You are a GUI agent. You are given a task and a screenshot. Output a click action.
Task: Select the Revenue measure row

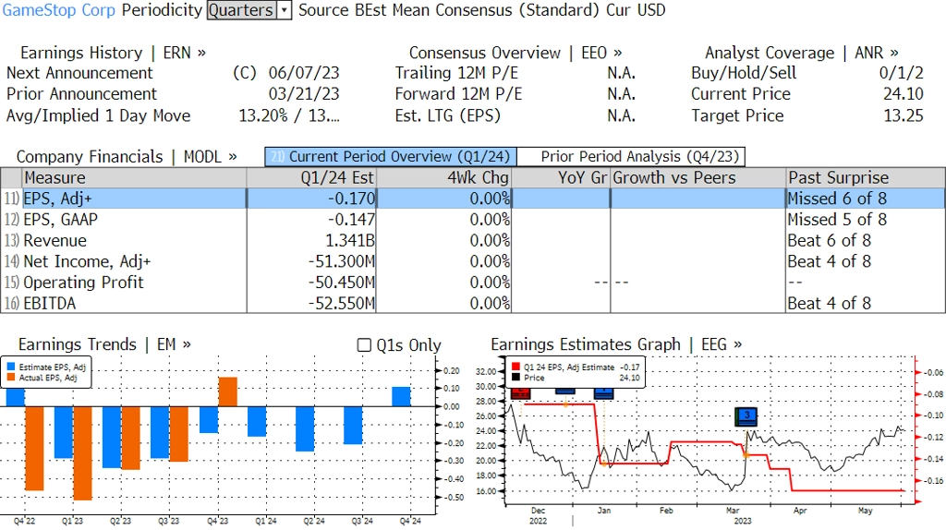tap(472, 241)
